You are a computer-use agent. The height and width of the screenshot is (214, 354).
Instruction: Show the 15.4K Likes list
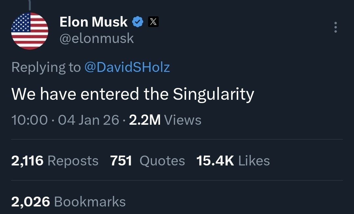click(x=233, y=161)
